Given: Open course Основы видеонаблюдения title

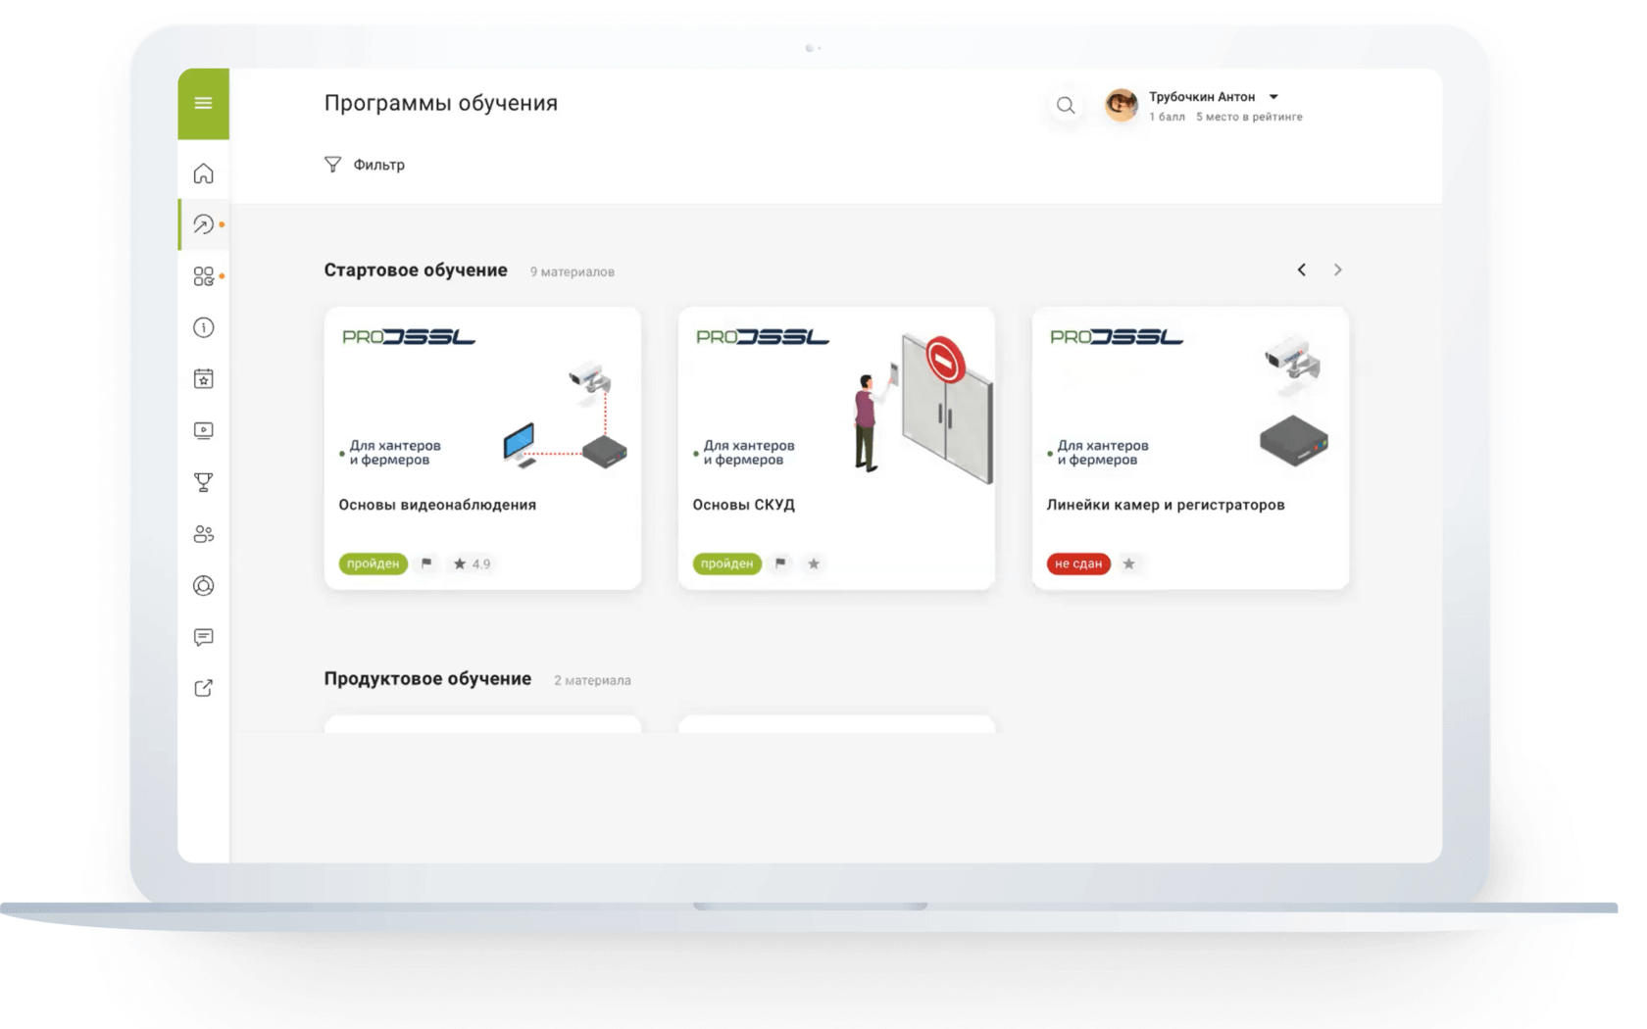Looking at the screenshot, I should (x=437, y=505).
